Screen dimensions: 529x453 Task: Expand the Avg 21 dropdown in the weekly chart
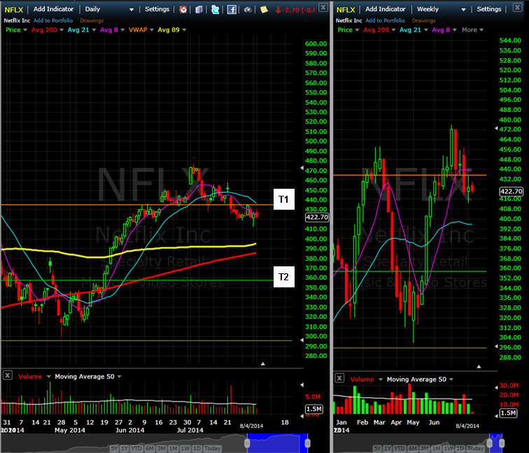coord(425,30)
